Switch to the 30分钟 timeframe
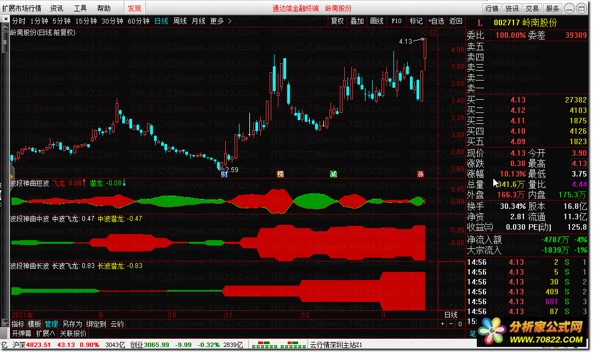This screenshot has height=353, width=593. pos(112,21)
